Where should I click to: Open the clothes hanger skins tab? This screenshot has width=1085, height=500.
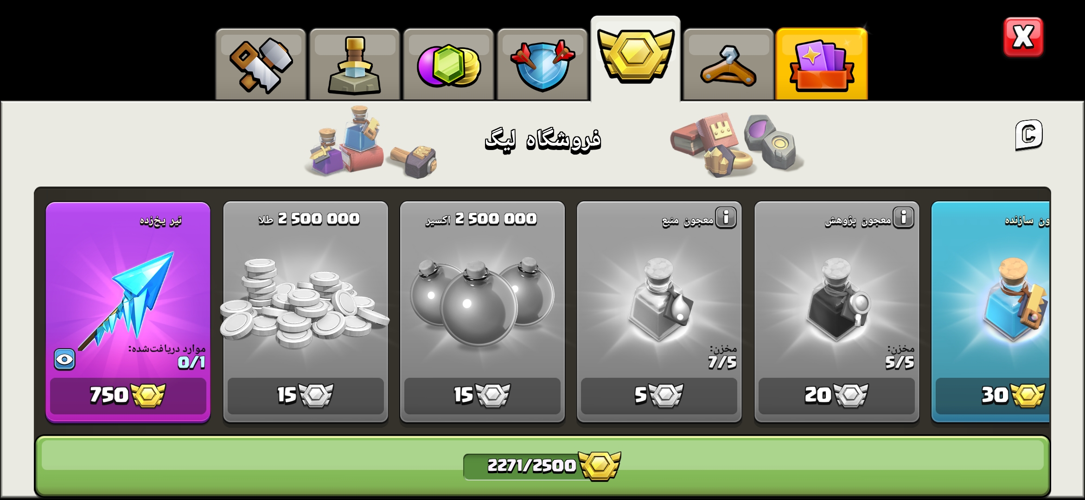coord(728,64)
